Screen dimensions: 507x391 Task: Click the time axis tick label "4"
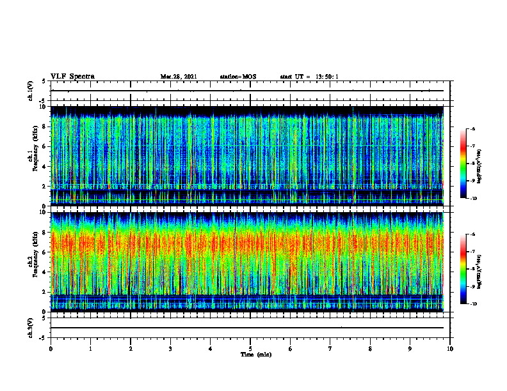click(211, 349)
